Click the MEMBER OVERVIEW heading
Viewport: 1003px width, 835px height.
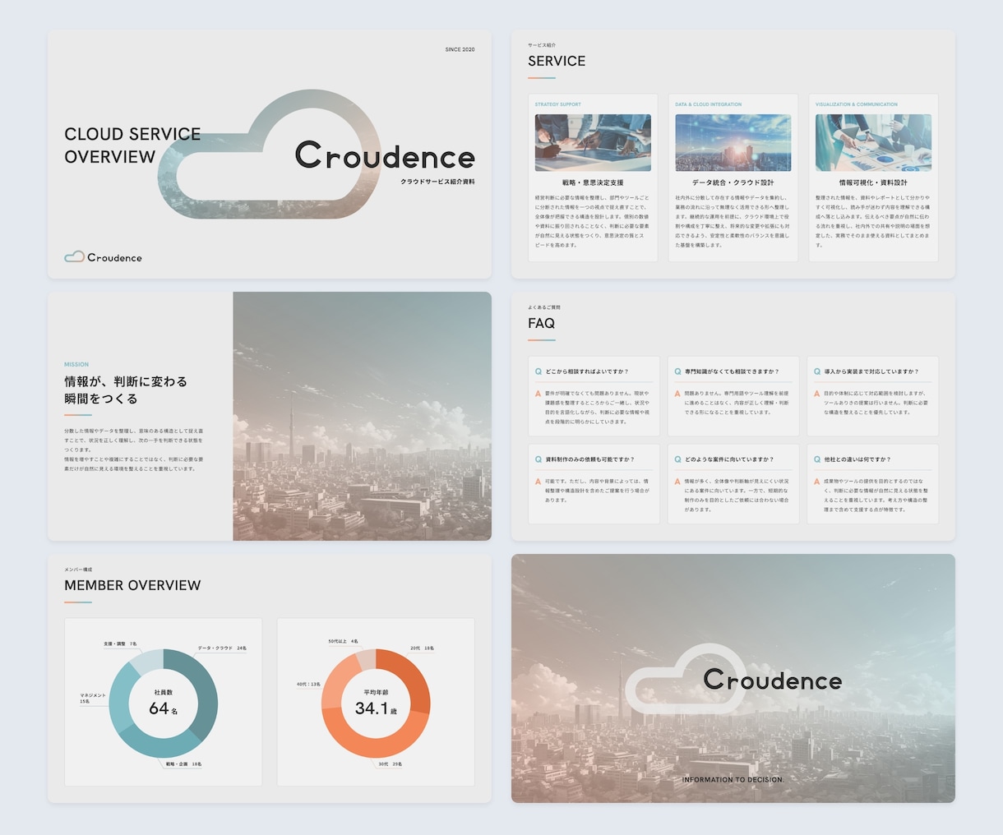point(132,585)
